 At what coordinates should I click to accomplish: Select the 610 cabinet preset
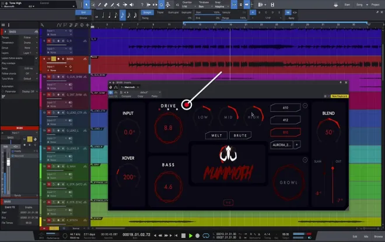(285, 108)
